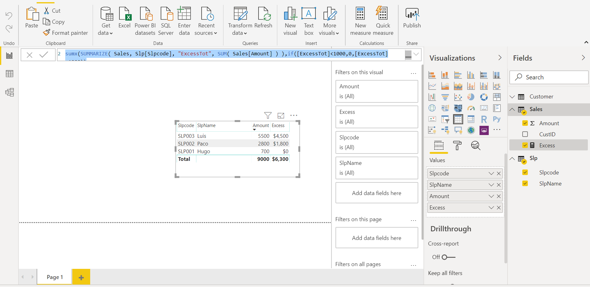This screenshot has width=590, height=287.
Task: Collapse the Slp table in Fields
Action: click(x=512, y=158)
